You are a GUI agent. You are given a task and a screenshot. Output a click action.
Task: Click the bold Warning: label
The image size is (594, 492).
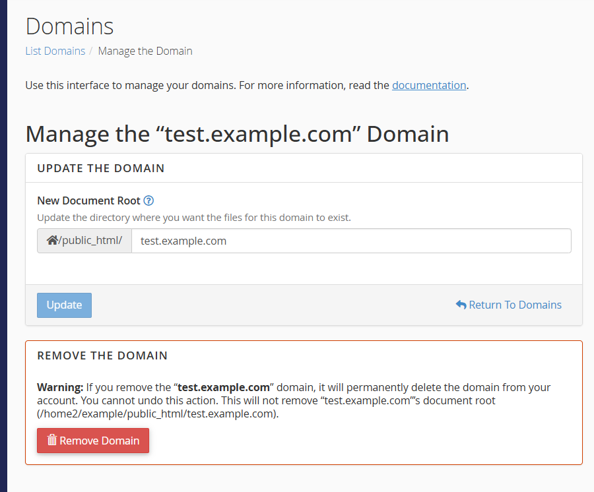click(60, 387)
